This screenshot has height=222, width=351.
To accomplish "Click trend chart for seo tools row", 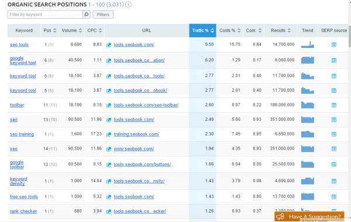I will (x=308, y=44).
